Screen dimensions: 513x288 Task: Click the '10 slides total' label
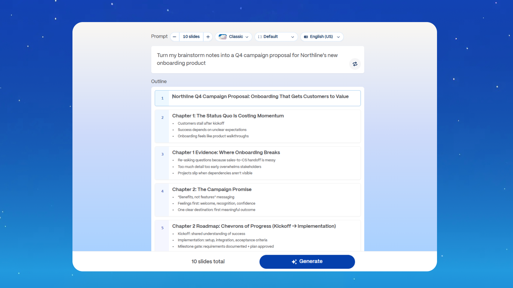click(208, 261)
